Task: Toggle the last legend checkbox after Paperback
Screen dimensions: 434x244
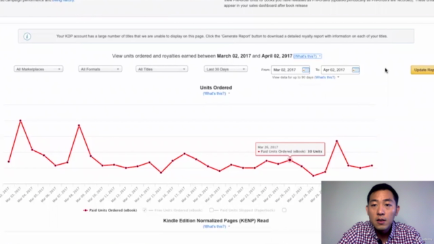Action: (284, 210)
